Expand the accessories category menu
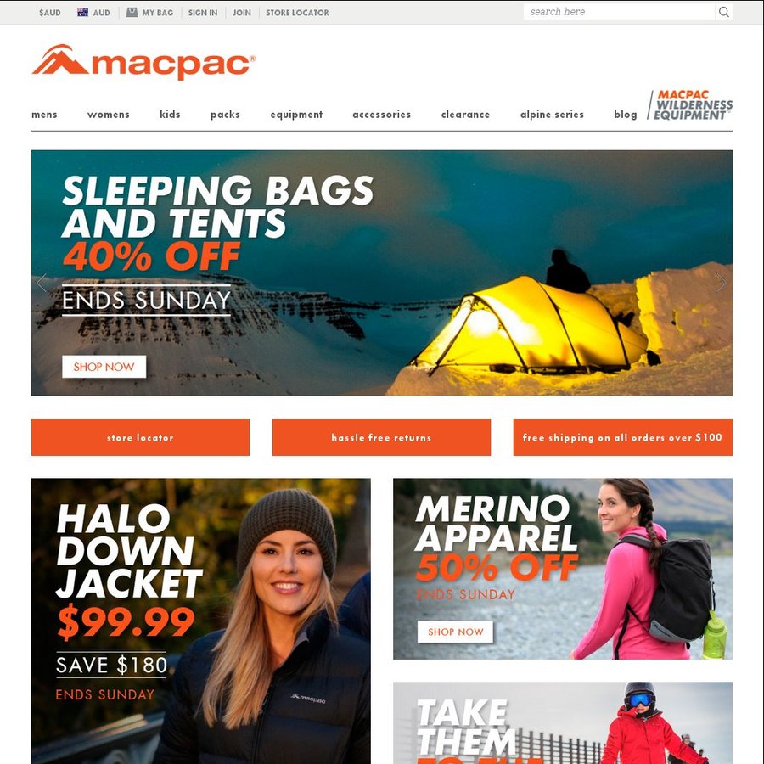The width and height of the screenshot is (764, 764). [381, 115]
